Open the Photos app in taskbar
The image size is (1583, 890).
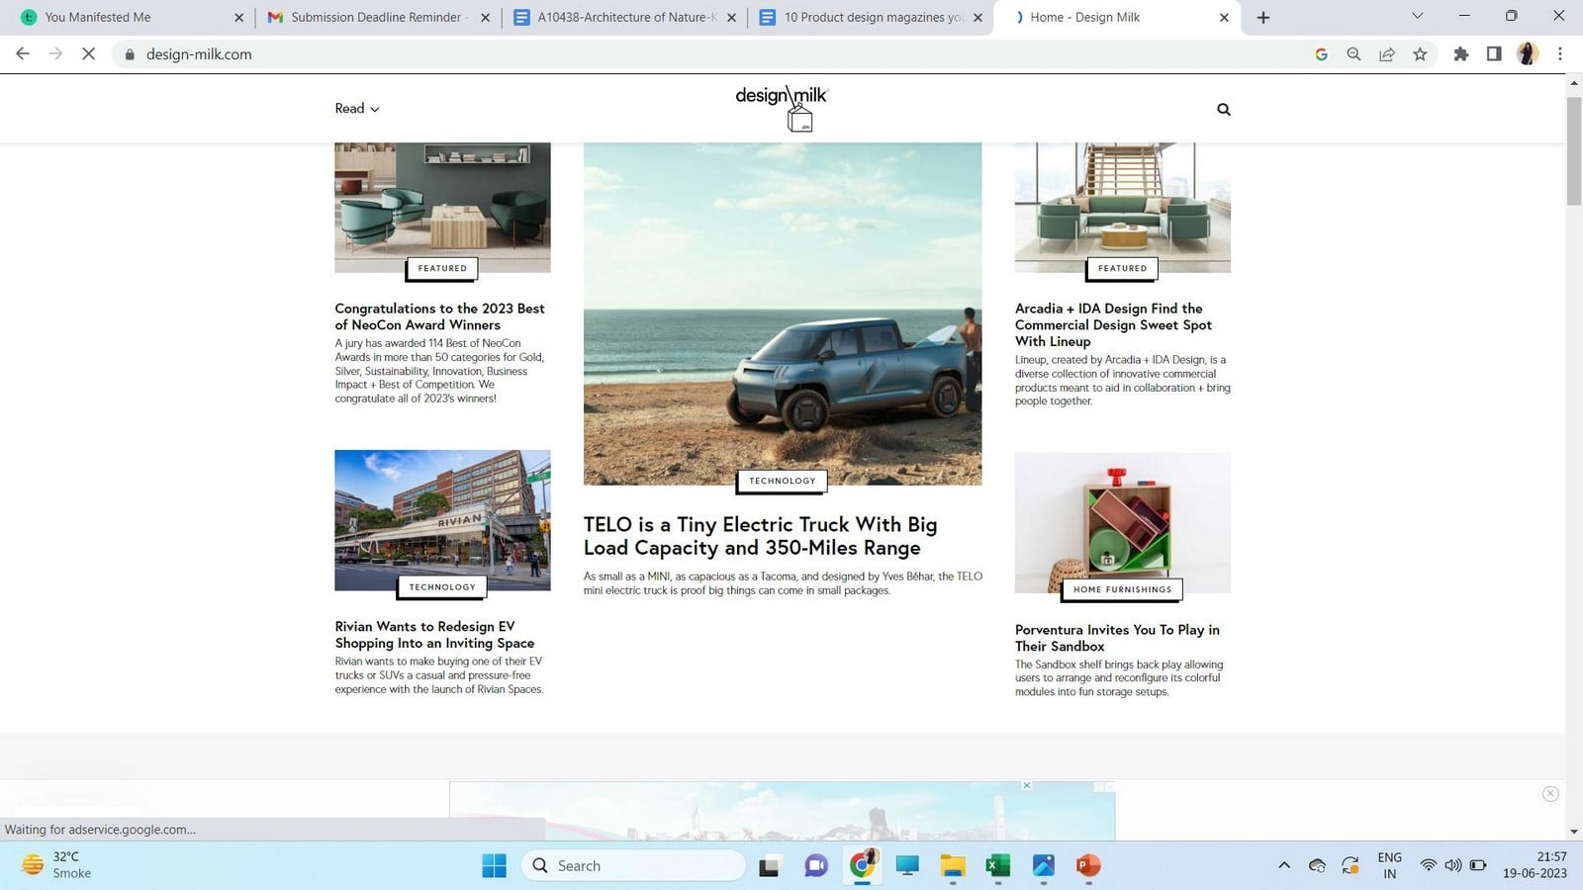click(x=1043, y=866)
